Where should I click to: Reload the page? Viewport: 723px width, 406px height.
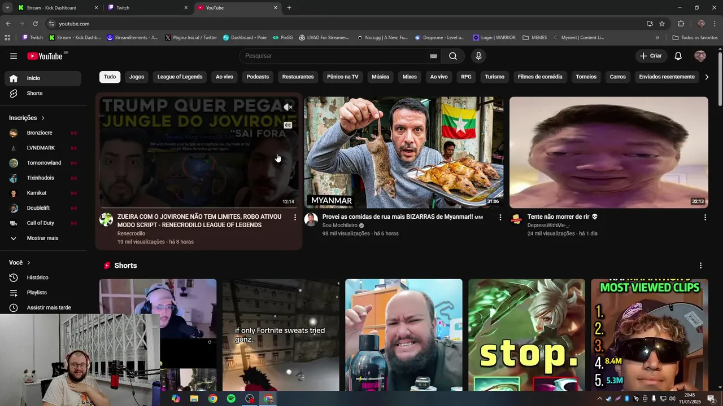tap(35, 24)
